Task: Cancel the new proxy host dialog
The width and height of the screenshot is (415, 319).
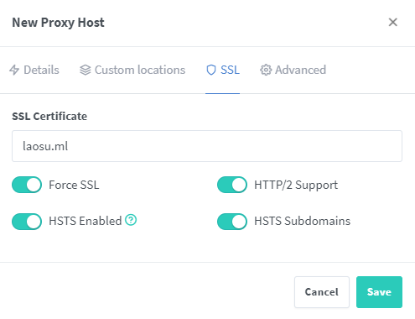Action: point(322,292)
